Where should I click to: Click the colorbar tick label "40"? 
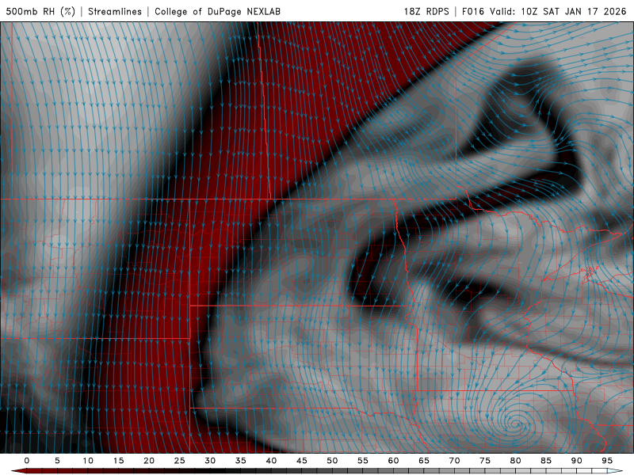(271, 461)
